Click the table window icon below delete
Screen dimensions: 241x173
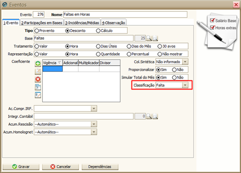(x=38, y=87)
